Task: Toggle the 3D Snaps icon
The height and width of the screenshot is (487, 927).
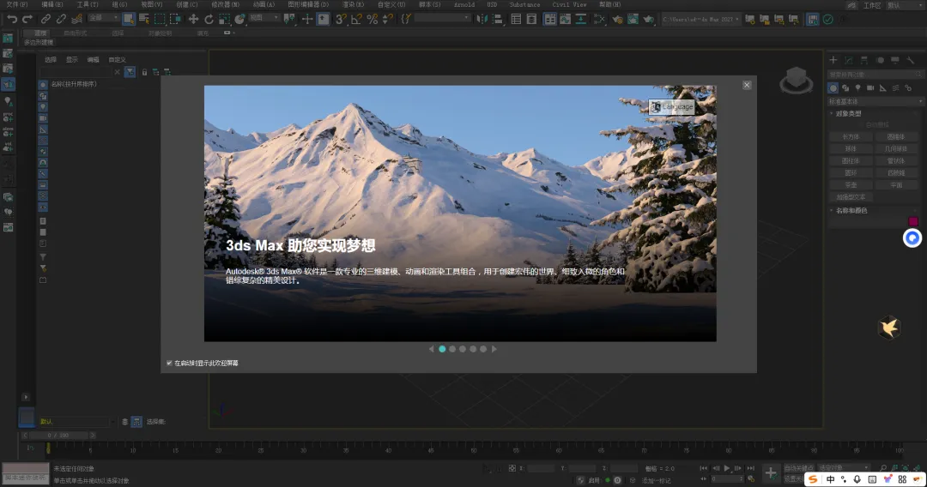Action: [341, 20]
